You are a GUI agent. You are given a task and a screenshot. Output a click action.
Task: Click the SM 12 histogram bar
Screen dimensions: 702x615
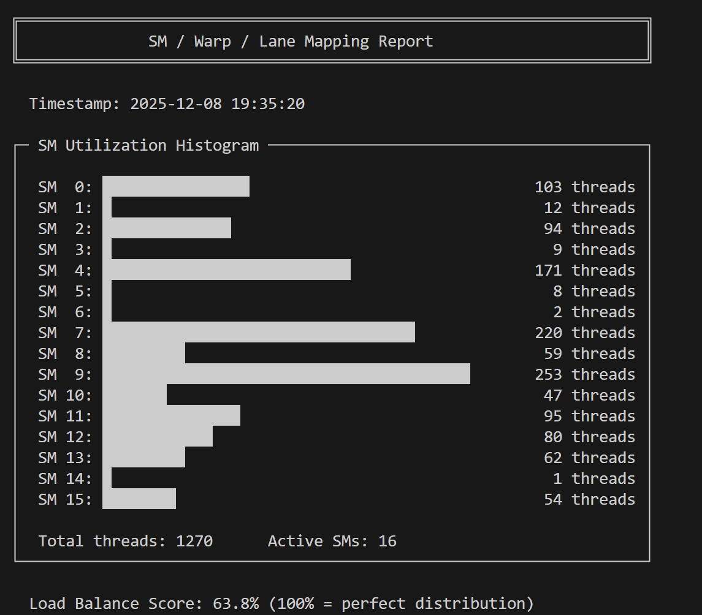point(157,437)
